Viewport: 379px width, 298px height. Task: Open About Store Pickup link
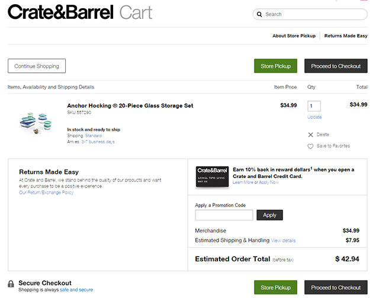[x=294, y=35]
